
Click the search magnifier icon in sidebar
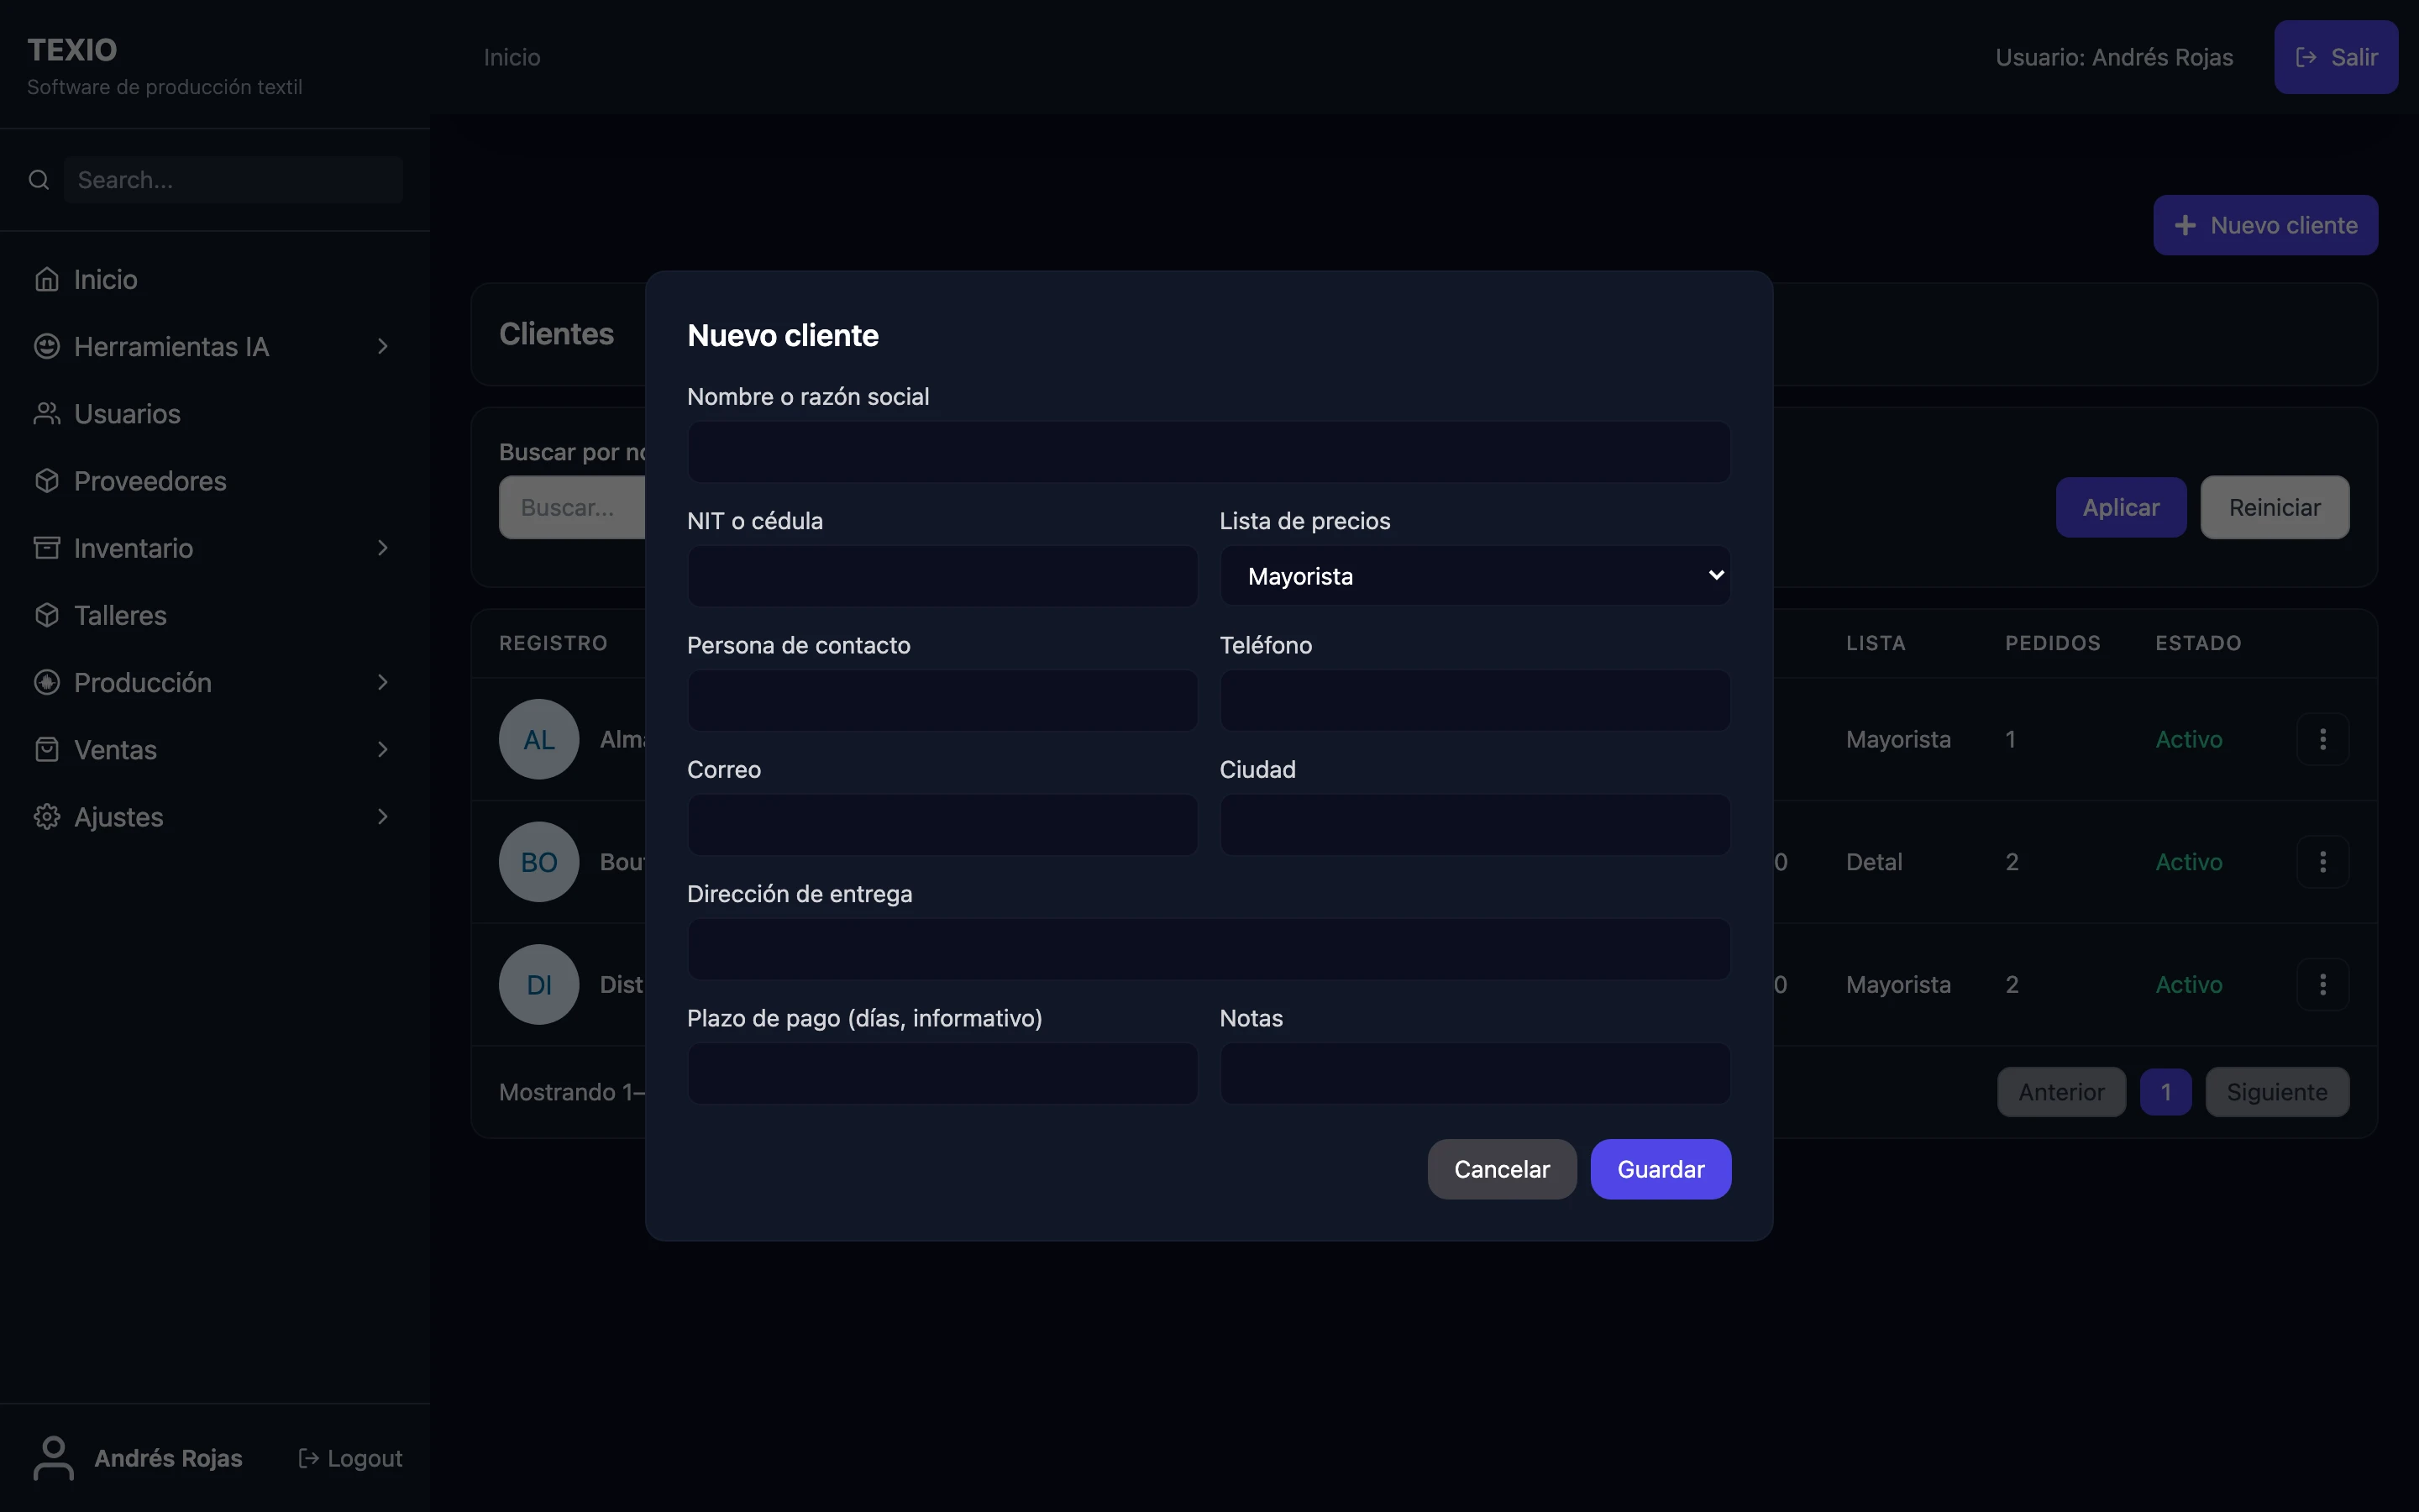tap(39, 180)
